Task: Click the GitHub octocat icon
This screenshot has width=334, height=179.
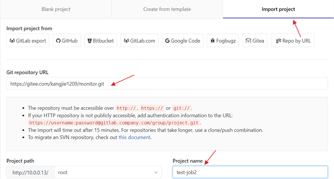Action: 58,40
